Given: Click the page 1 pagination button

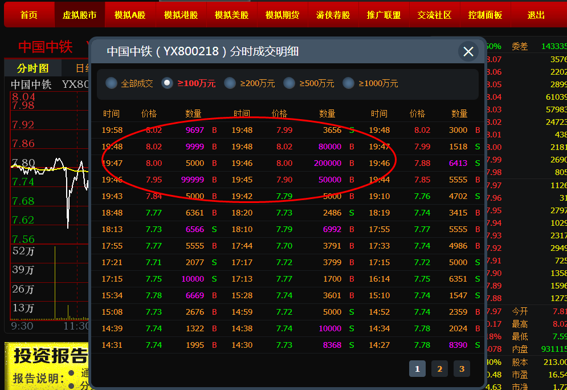Looking at the screenshot, I should [x=417, y=369].
